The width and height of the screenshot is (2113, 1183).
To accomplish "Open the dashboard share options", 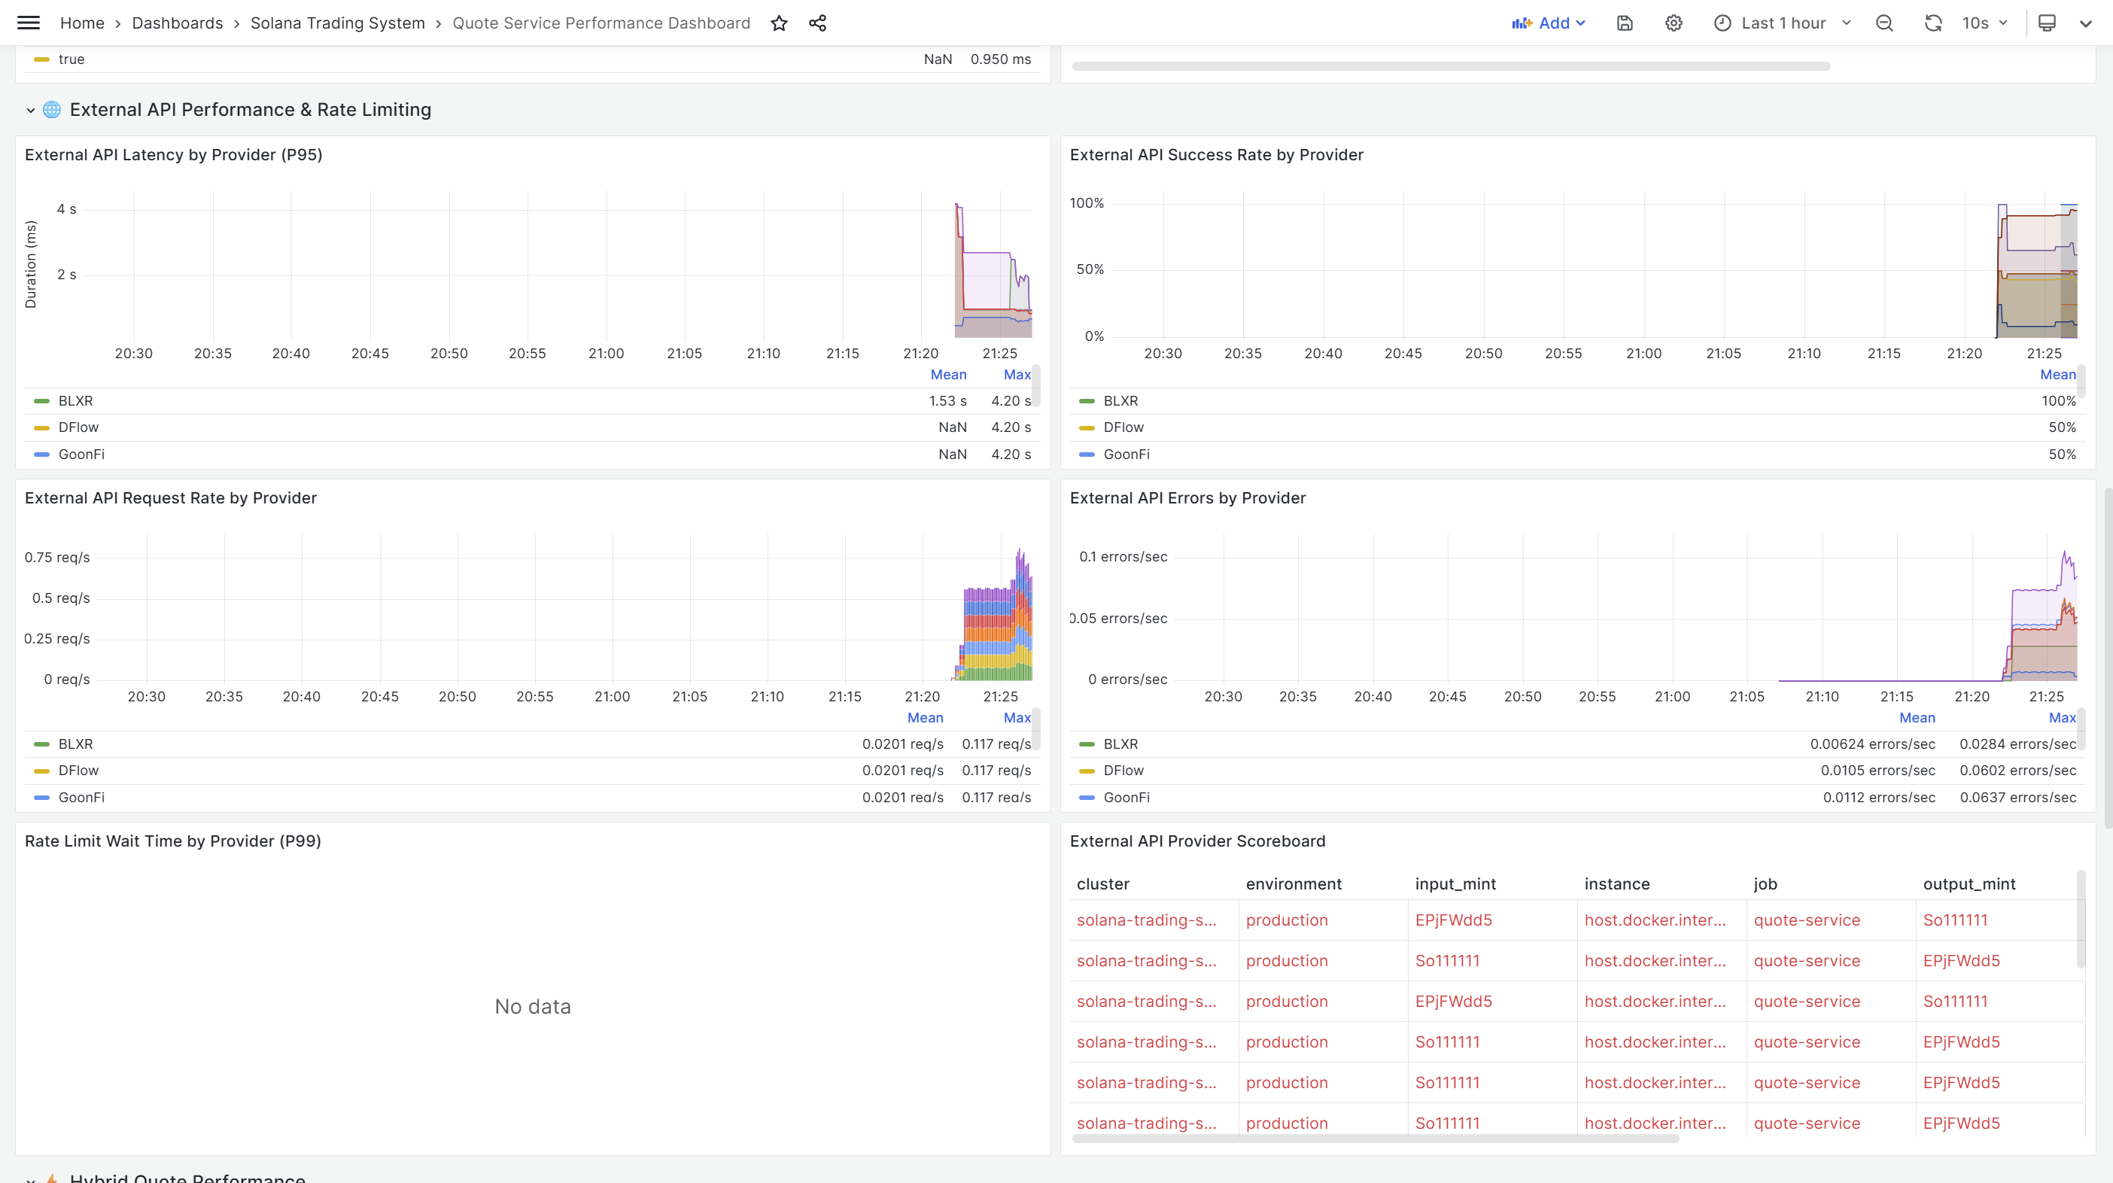I will (817, 23).
